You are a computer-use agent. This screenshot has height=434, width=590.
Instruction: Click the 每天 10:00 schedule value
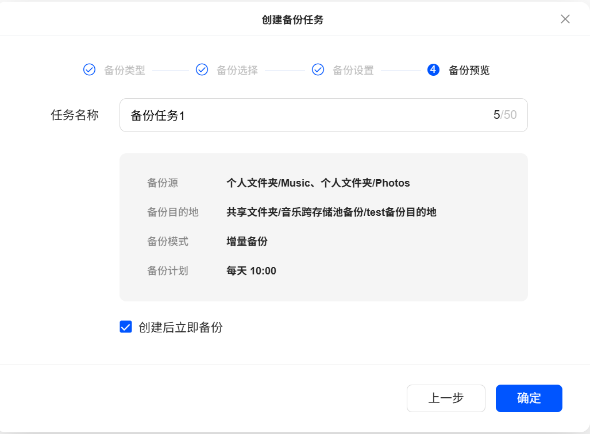coord(251,271)
